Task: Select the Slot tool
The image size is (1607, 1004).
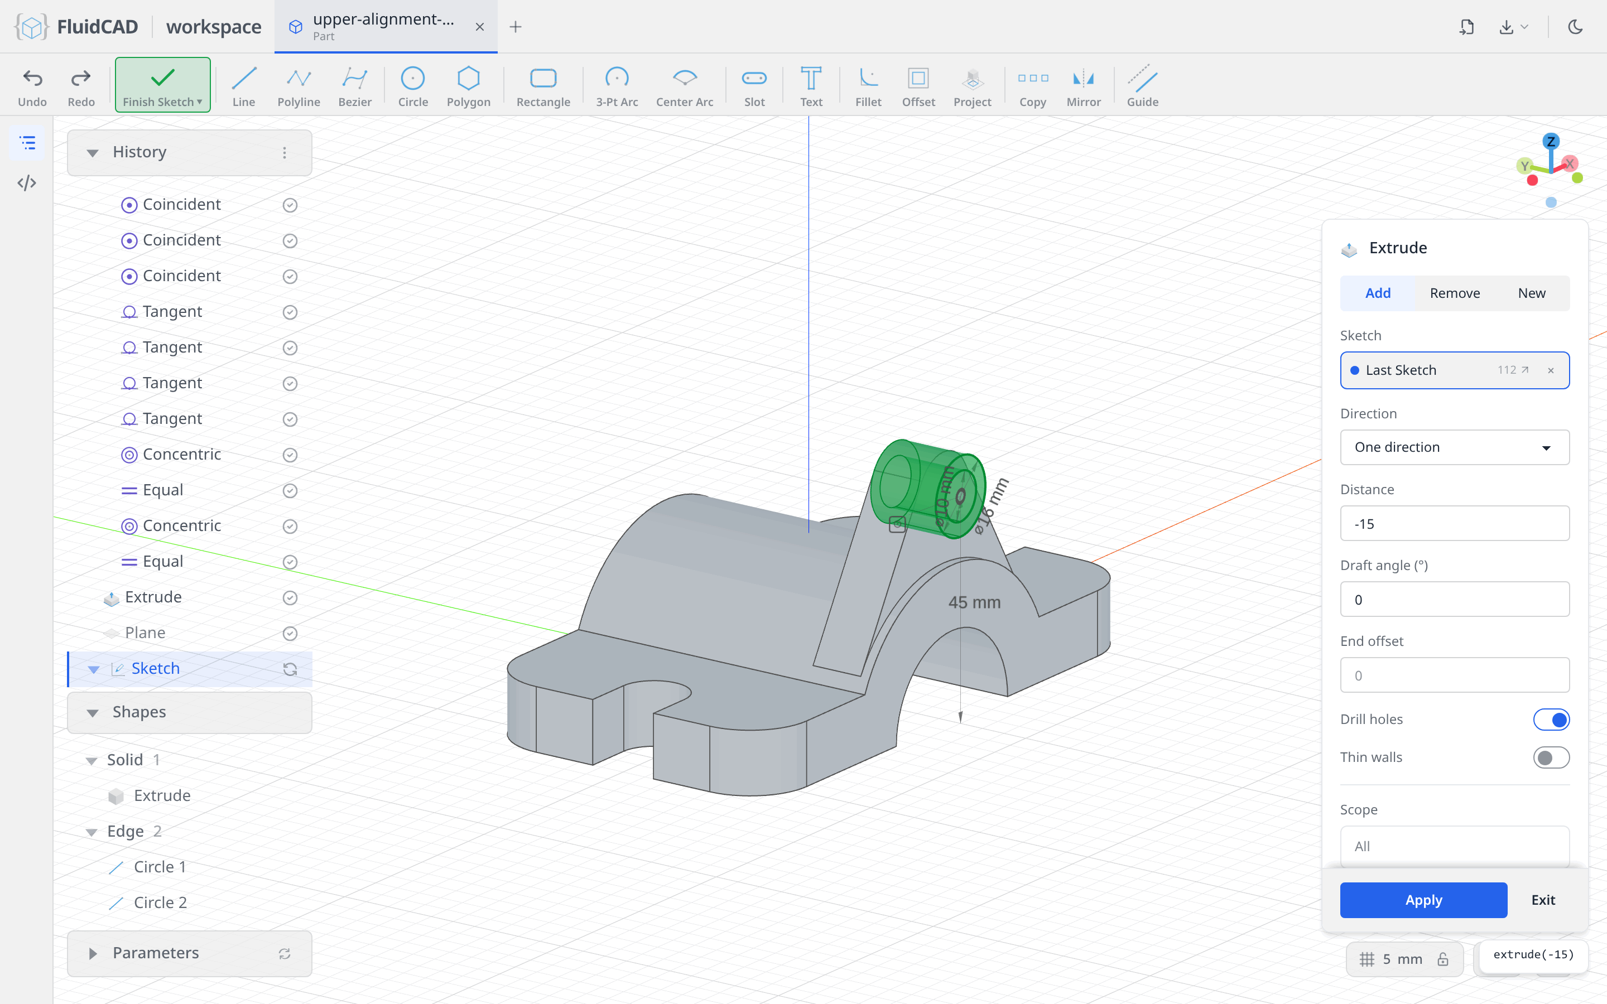Action: [754, 86]
